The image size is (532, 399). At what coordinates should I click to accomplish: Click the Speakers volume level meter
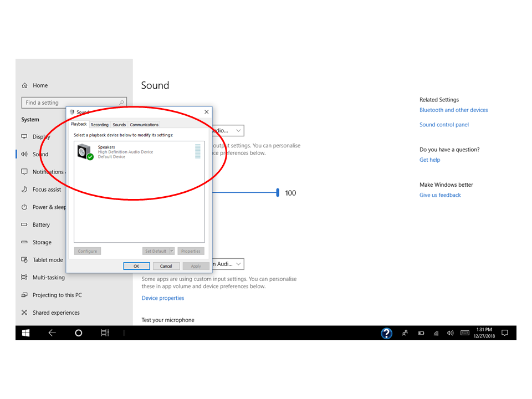click(x=198, y=151)
